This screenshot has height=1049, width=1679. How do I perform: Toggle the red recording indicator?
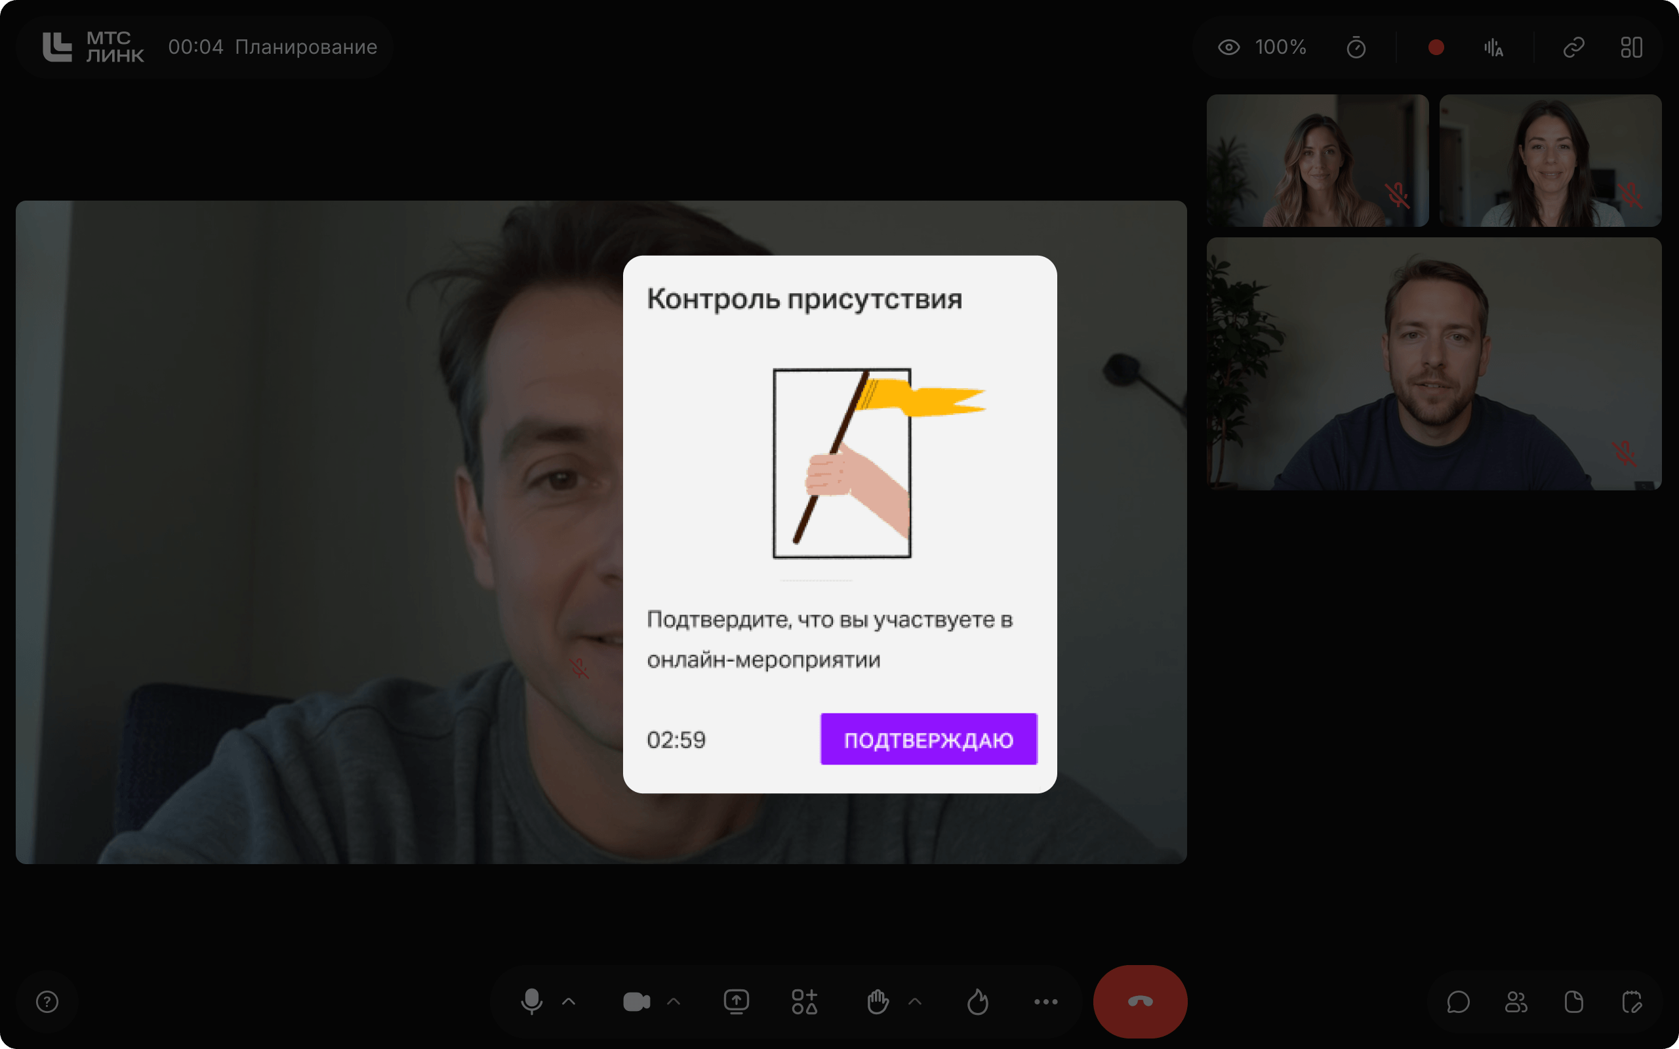1436,47
